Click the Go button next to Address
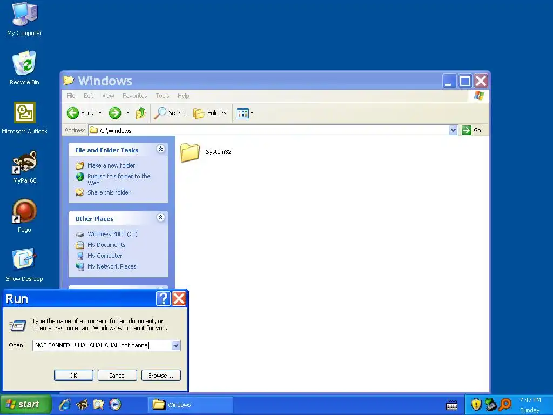553x415 pixels. coord(471,130)
